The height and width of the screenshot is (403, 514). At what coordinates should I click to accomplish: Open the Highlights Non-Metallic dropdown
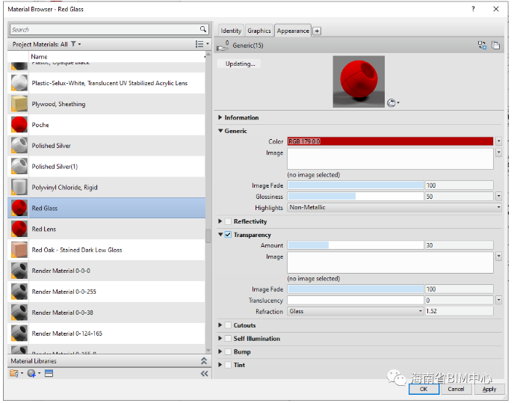point(395,208)
